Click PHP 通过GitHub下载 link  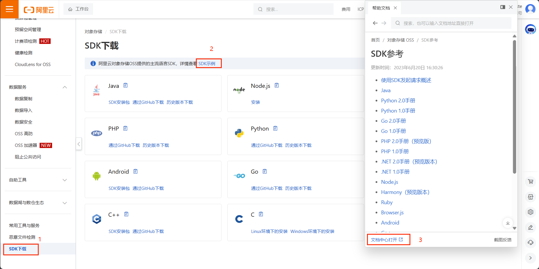124,145
